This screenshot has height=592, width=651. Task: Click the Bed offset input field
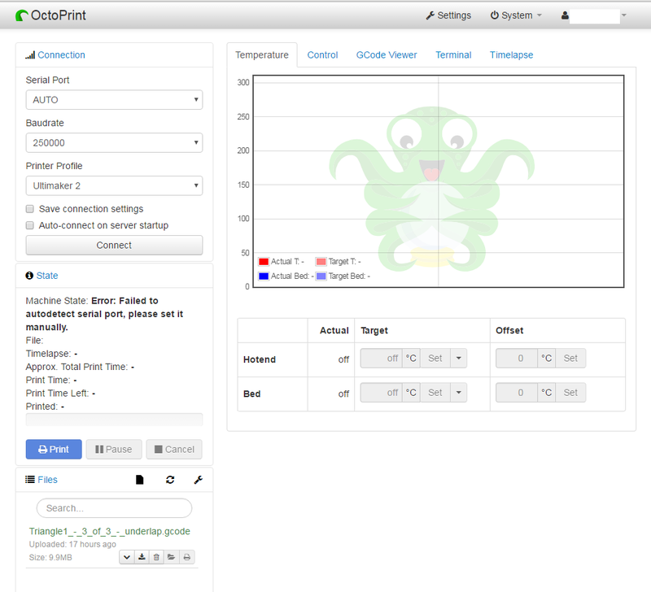[517, 393]
